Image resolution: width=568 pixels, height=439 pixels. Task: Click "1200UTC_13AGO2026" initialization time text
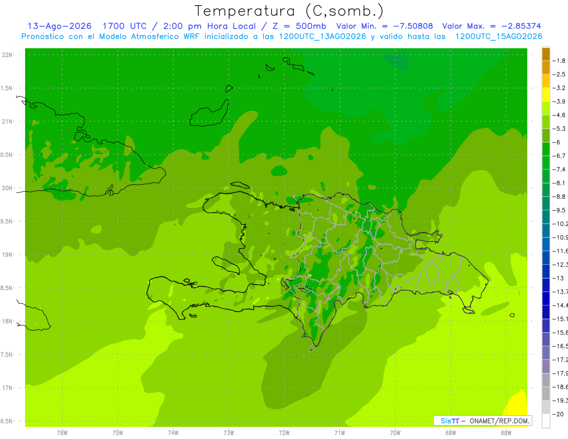point(323,36)
